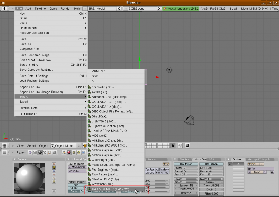The image size is (279, 197).
Task: Open the SR:2-Model screen selector dropdown
Action: 85,8
